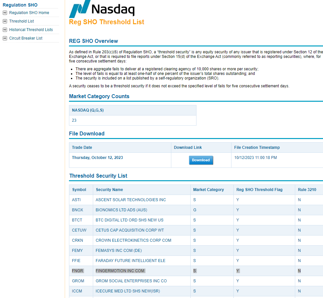Image resolution: width=323 pixels, height=298 pixels.
Task: Click the arrow icon beside Circuit Breaker List
Action: tap(5, 38)
